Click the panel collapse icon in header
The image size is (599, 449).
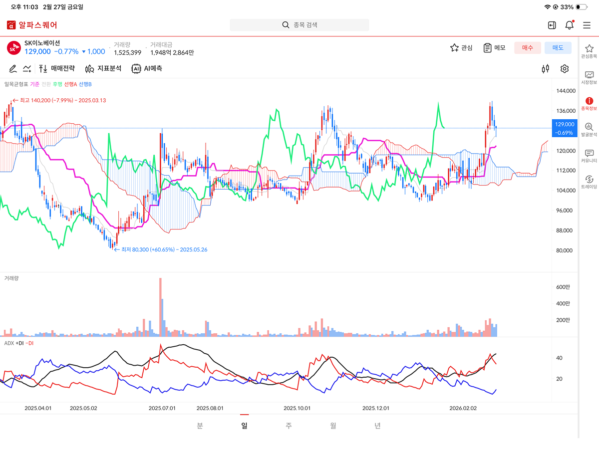coord(552,25)
